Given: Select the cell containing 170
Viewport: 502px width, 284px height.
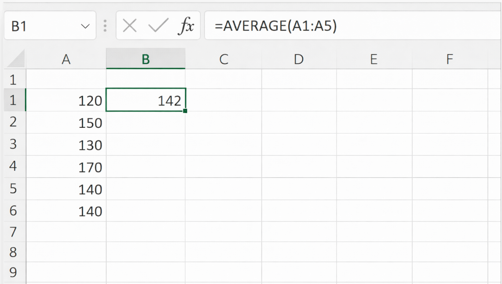Looking at the screenshot, I should click(66, 167).
